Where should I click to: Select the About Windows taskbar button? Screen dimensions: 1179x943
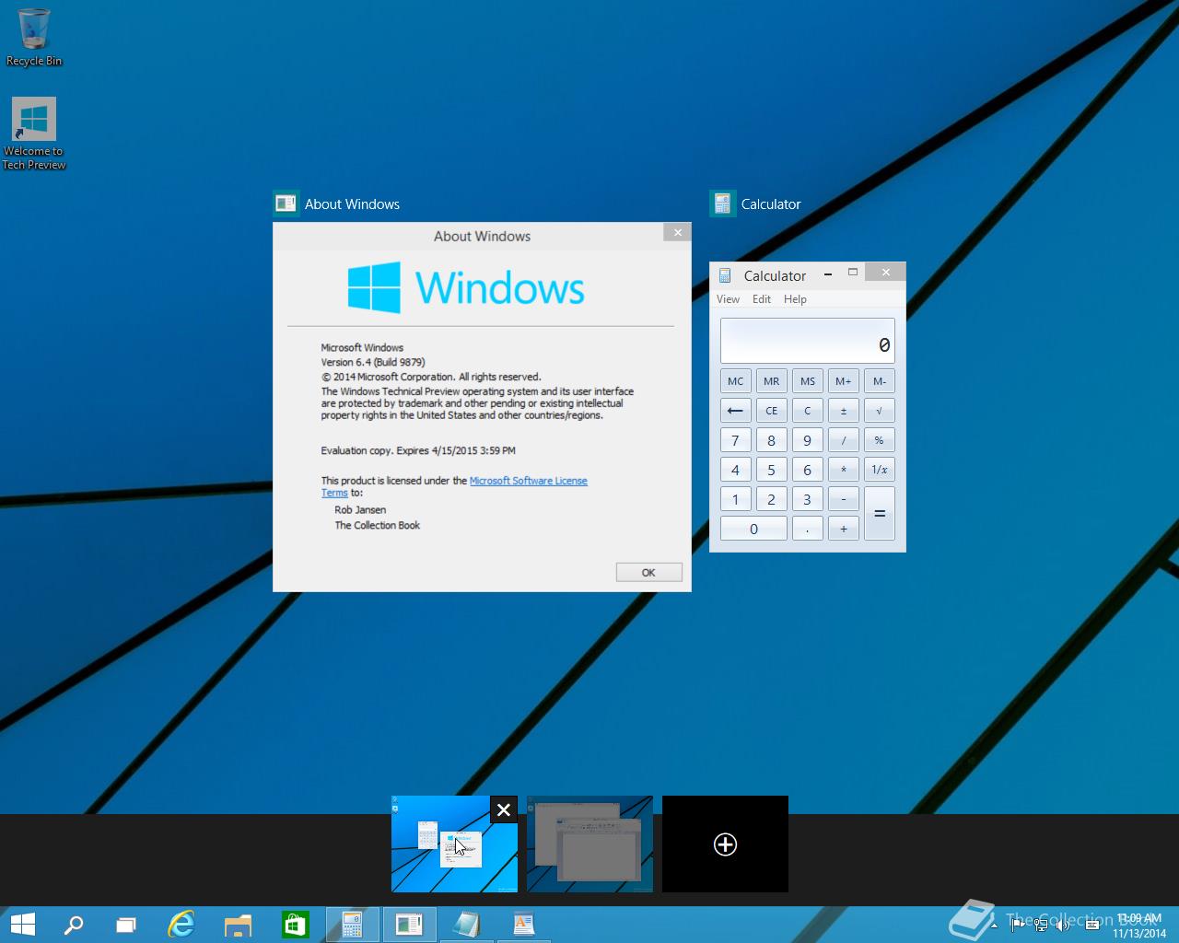(409, 925)
